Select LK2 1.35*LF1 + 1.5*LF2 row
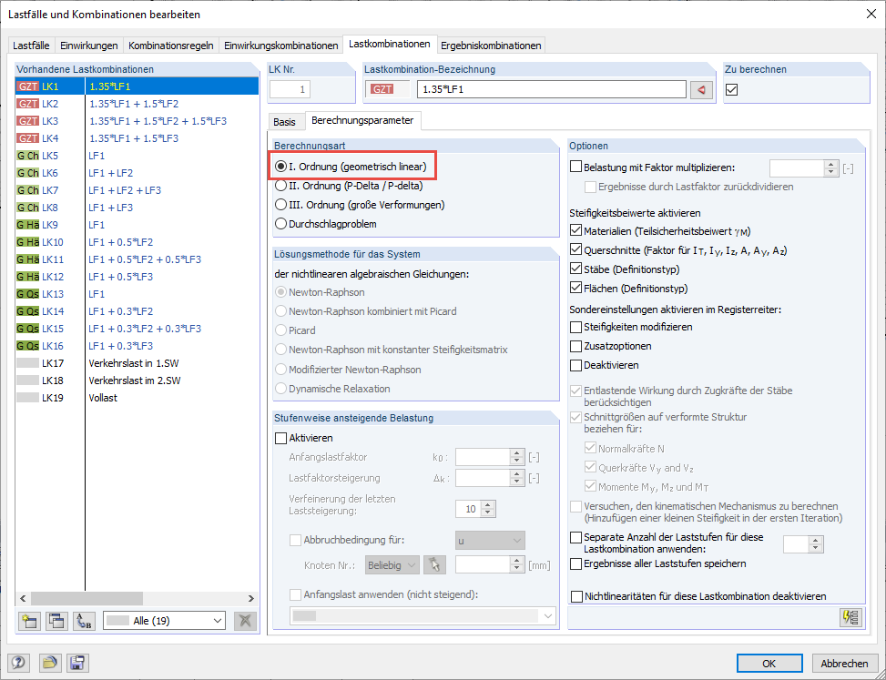Image resolution: width=886 pixels, height=680 pixels. point(137,104)
